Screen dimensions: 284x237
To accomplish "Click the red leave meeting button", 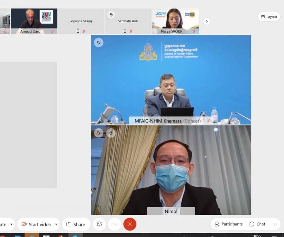I will (x=130, y=224).
